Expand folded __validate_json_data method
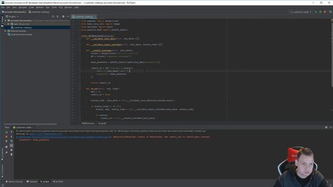Screen dimensions: 333x187 click(x=137, y=38)
